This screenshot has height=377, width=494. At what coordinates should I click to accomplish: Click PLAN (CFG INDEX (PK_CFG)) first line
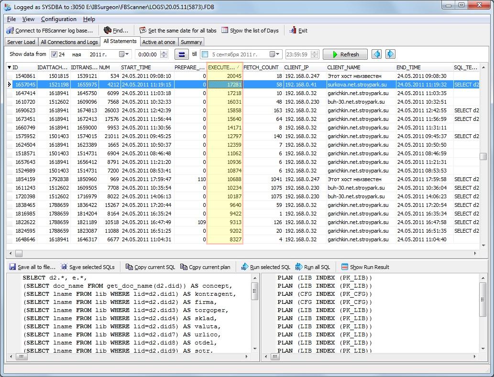point(325,294)
